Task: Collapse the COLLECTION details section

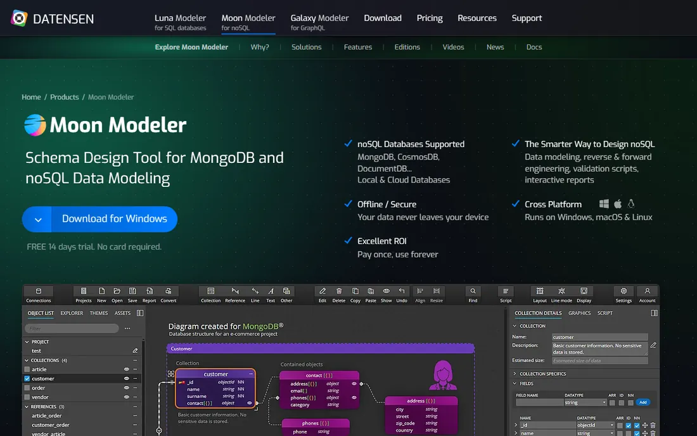Action: pyautogui.click(x=515, y=326)
